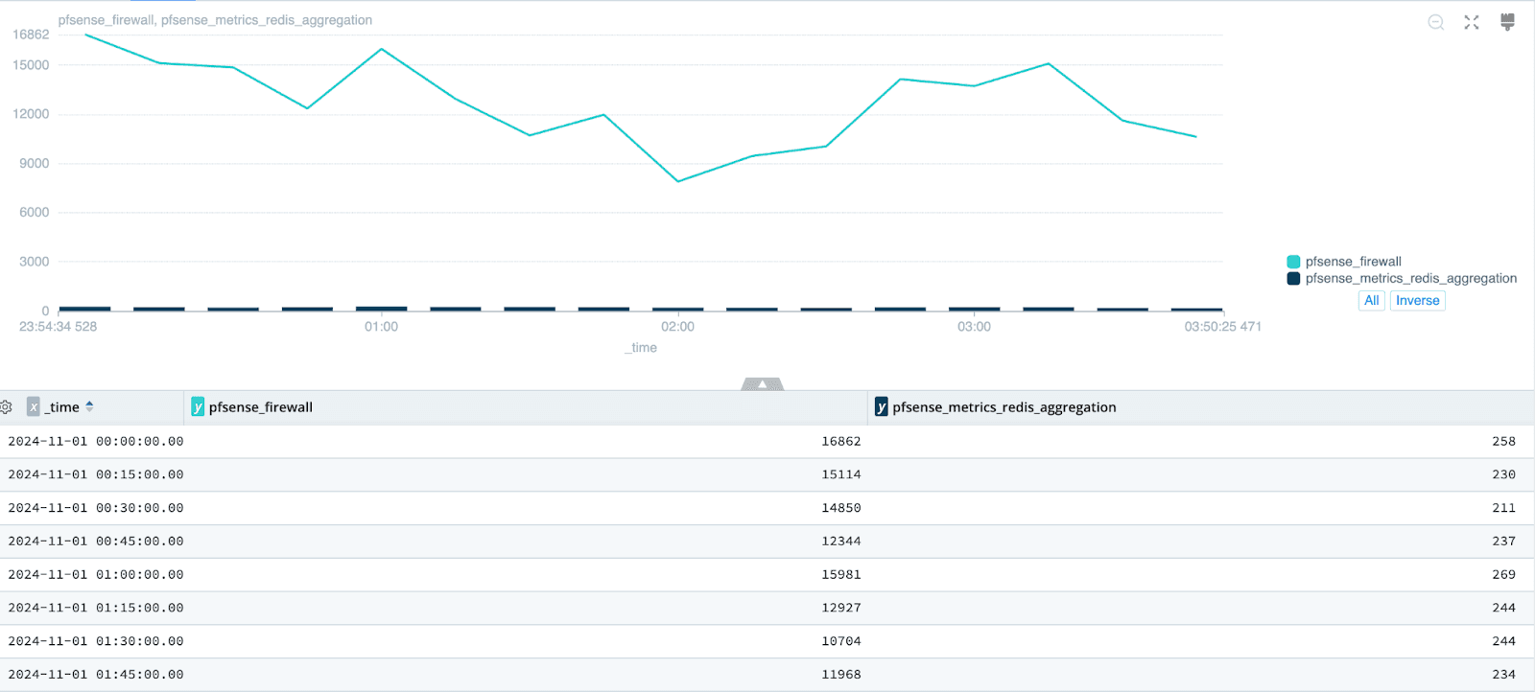Open table settings gear icon
1535x692 pixels.
tap(6, 407)
